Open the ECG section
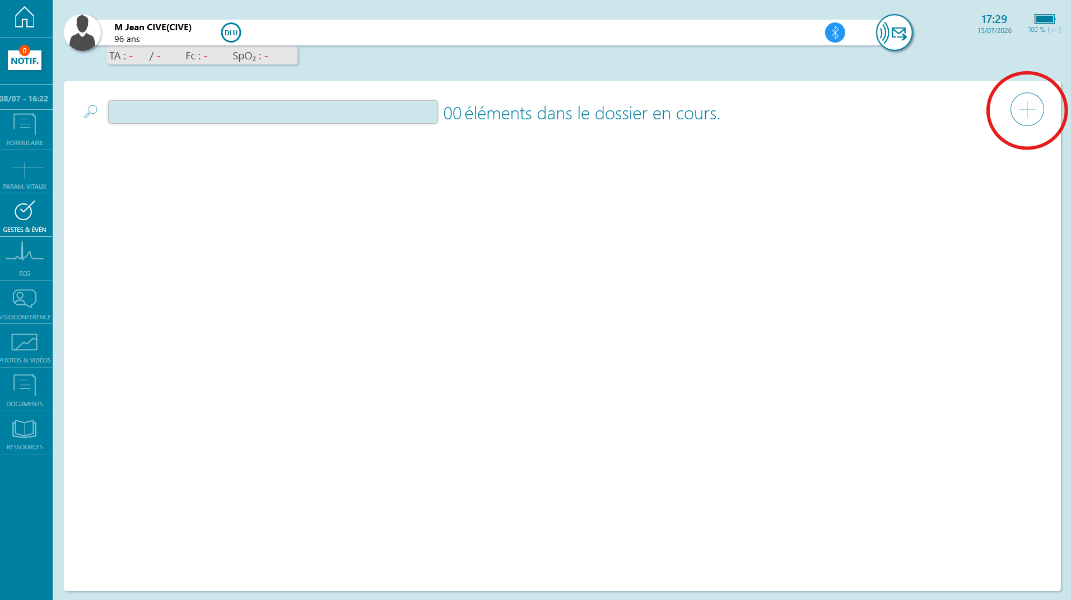The height and width of the screenshot is (600, 1071). (25, 259)
